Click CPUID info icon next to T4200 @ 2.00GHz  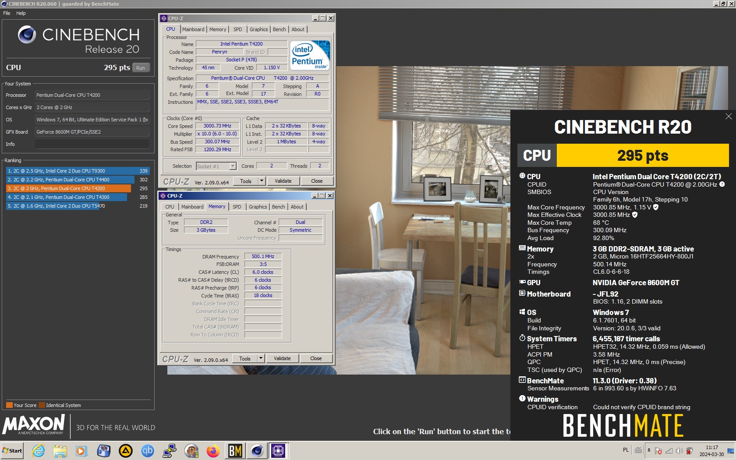click(x=722, y=184)
